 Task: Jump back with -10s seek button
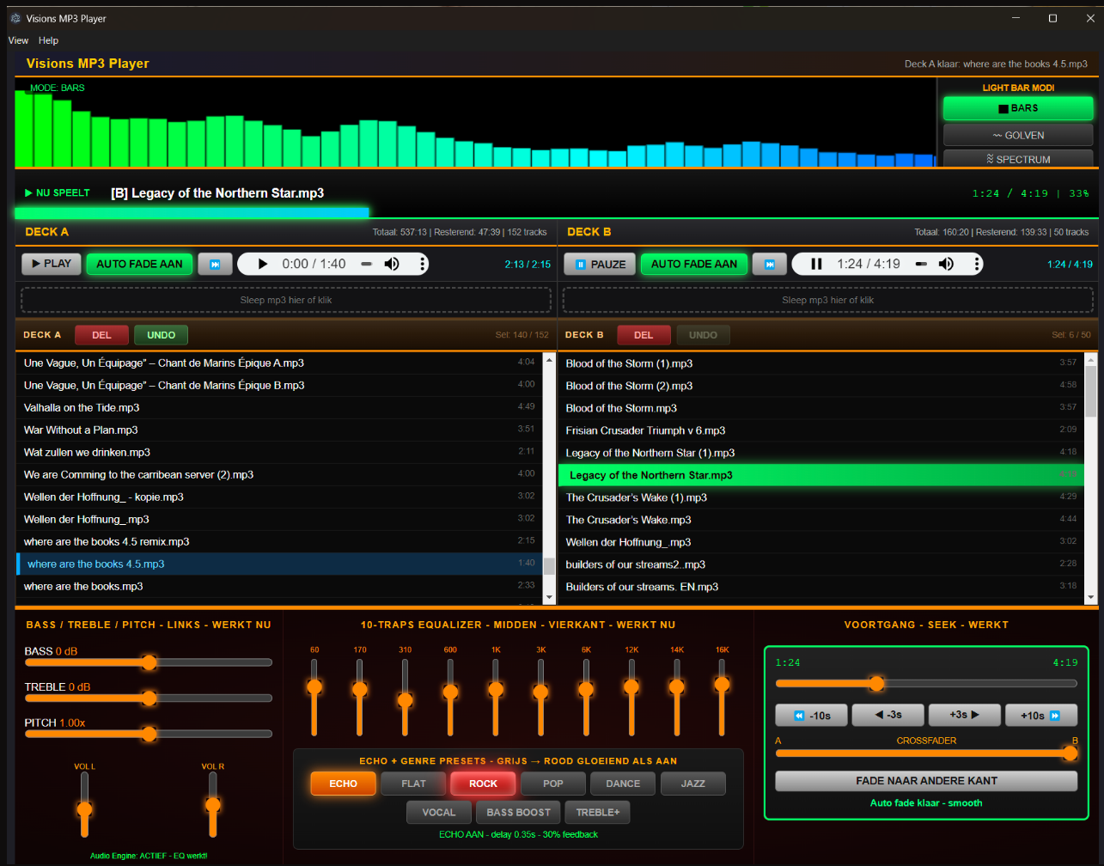click(x=811, y=716)
